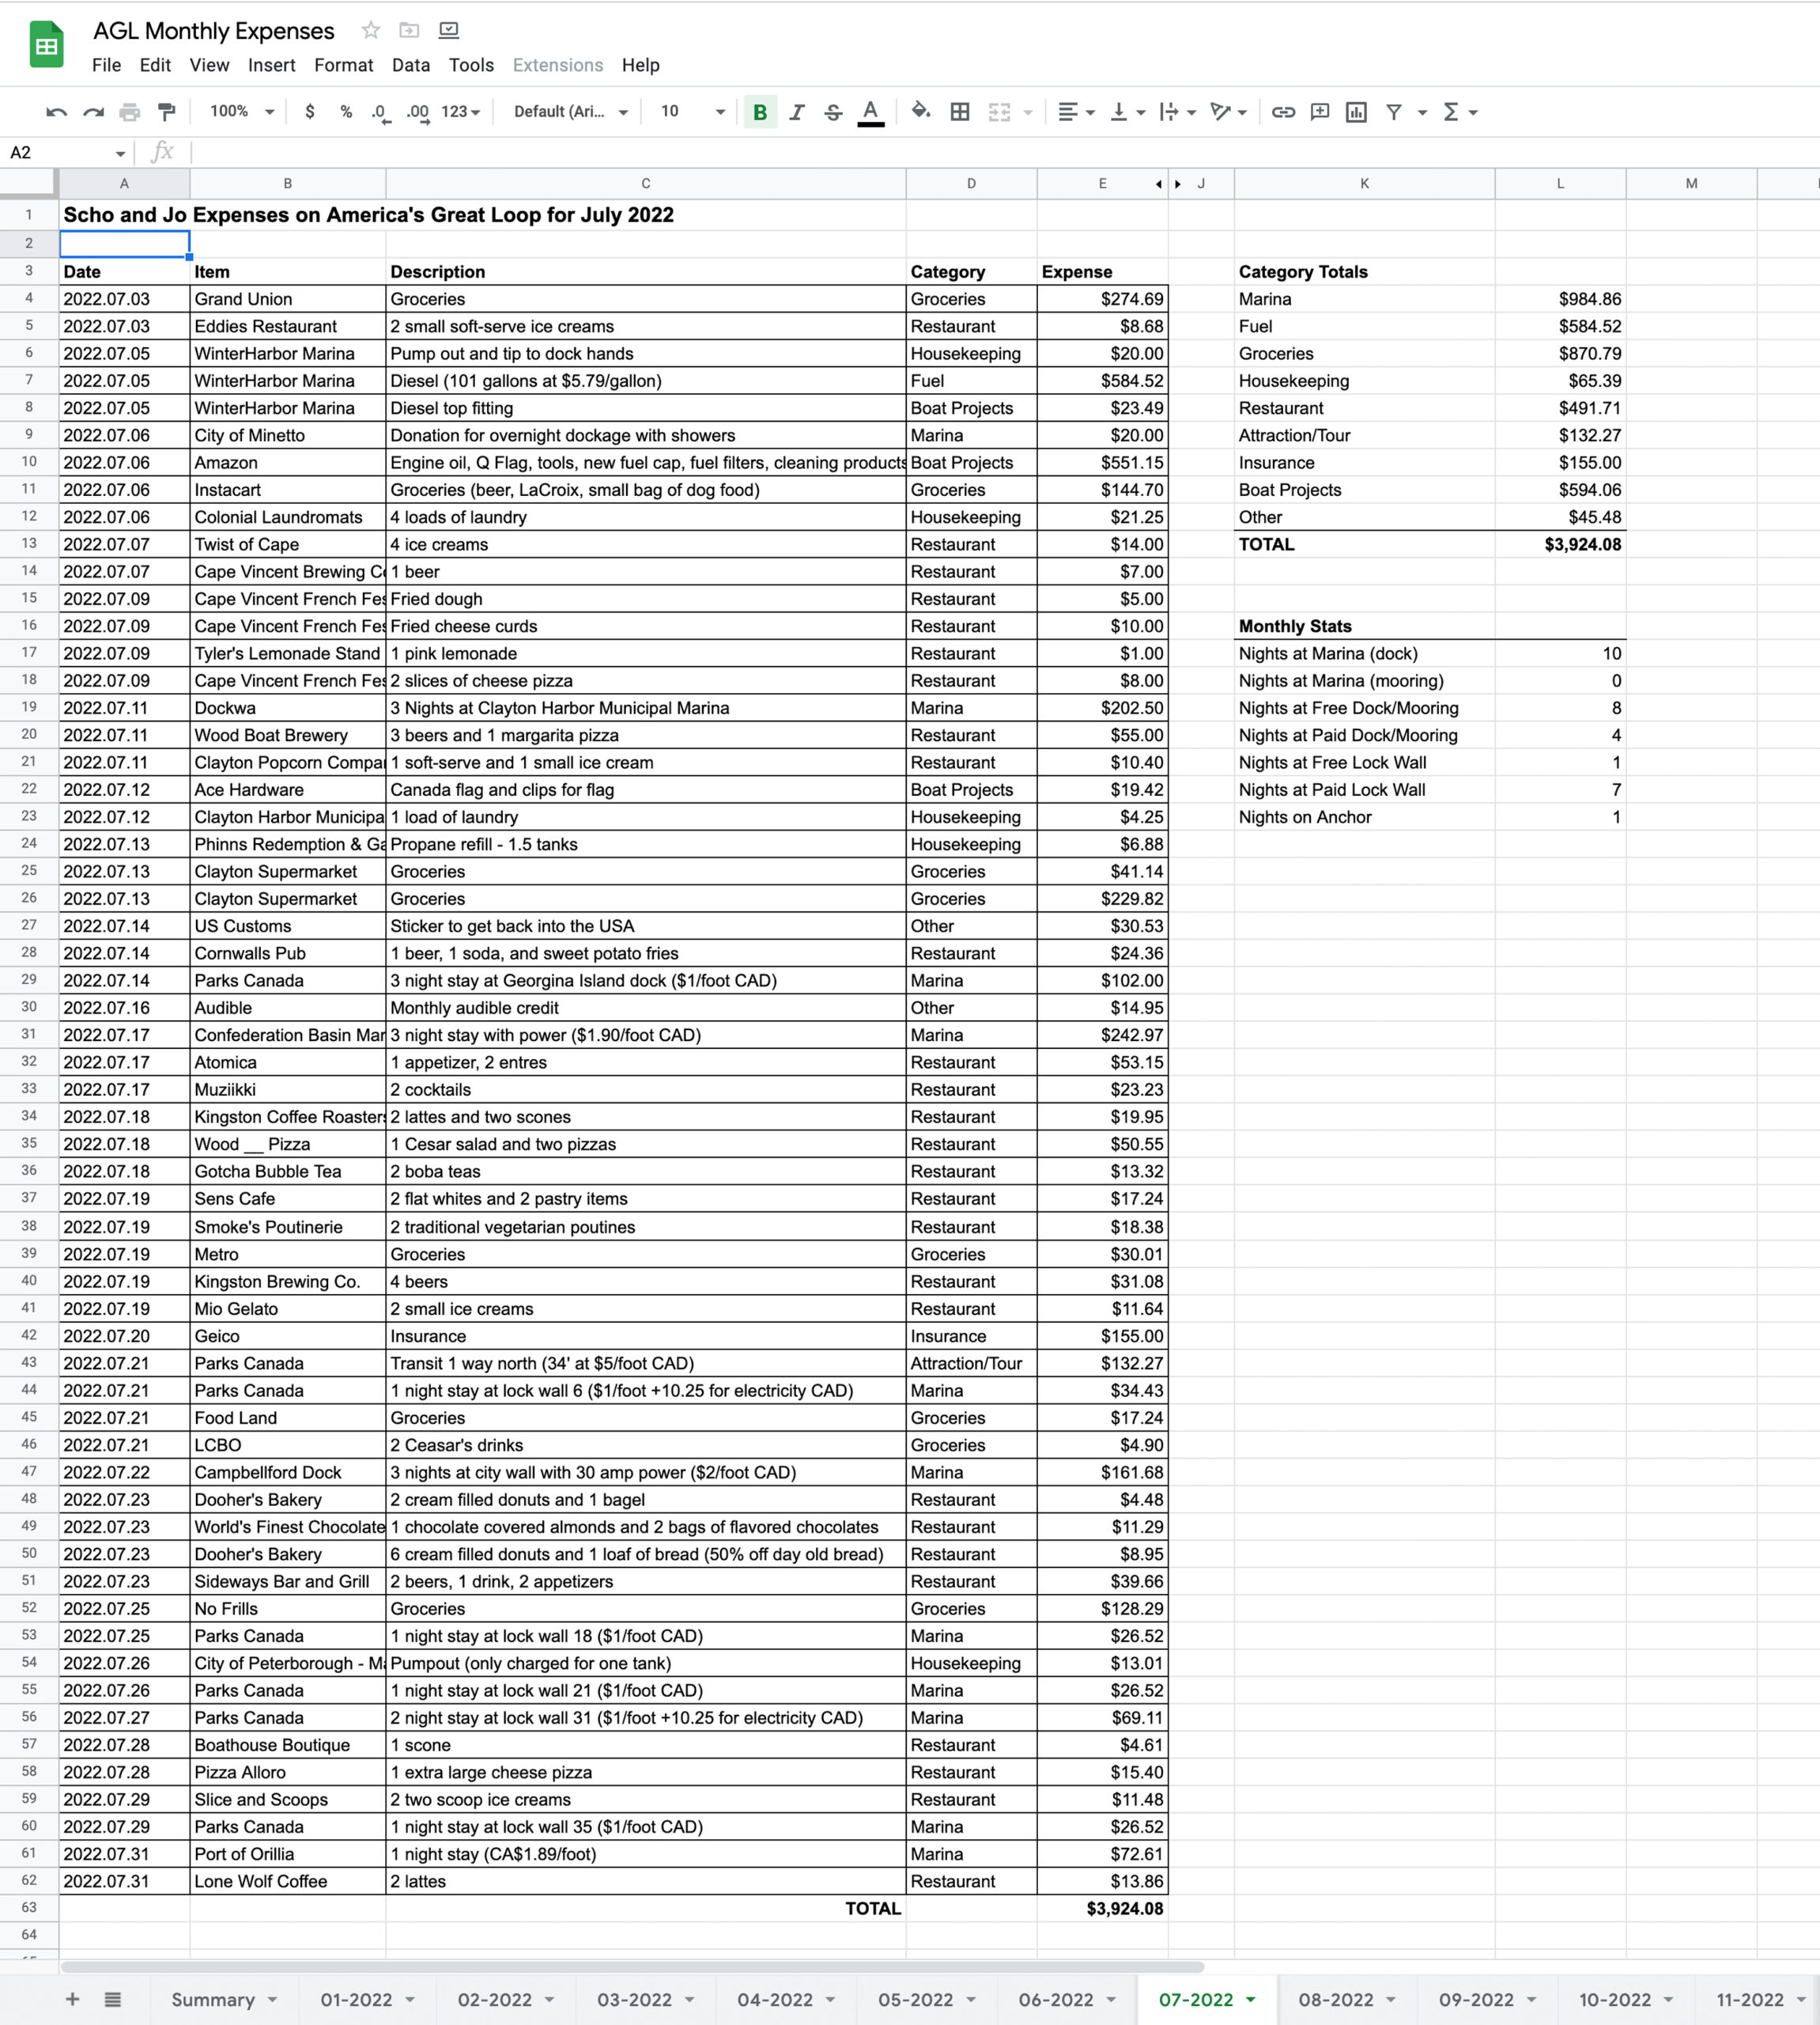Viewport: 1820px width, 2025px height.
Task: Click the print icon
Action: 130,112
